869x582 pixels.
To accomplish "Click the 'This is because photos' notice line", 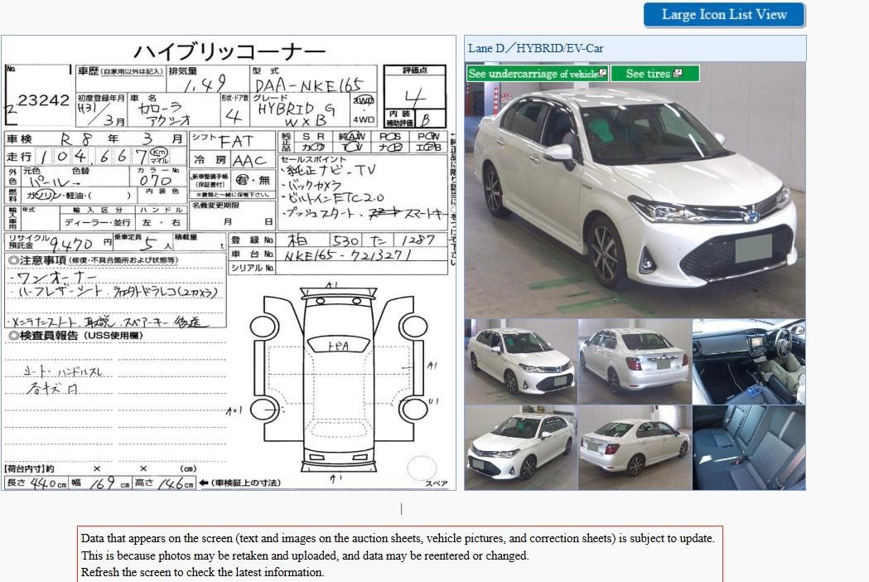I will coord(305,555).
